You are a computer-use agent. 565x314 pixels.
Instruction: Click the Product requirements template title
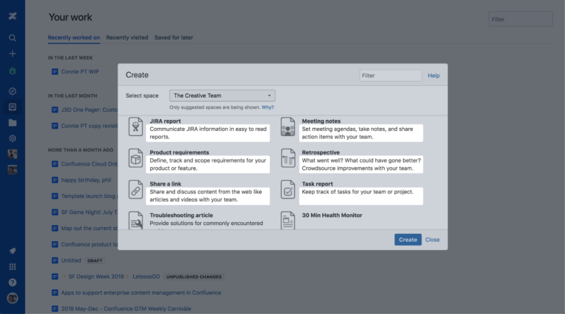(180, 152)
